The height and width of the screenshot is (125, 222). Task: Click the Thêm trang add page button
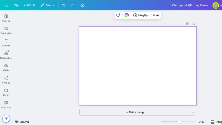coord(135,112)
